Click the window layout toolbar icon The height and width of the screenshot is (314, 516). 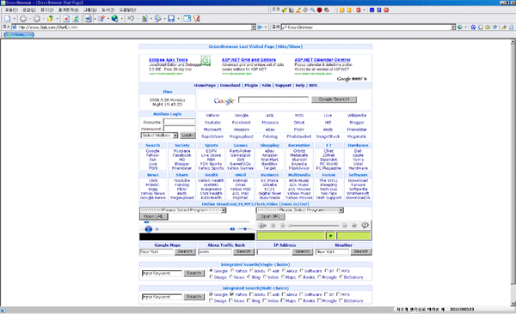click(187, 19)
